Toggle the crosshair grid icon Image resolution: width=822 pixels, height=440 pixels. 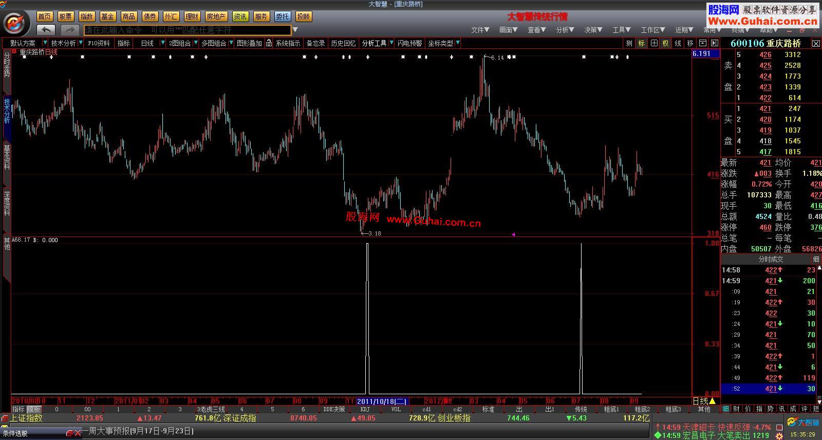(653, 43)
